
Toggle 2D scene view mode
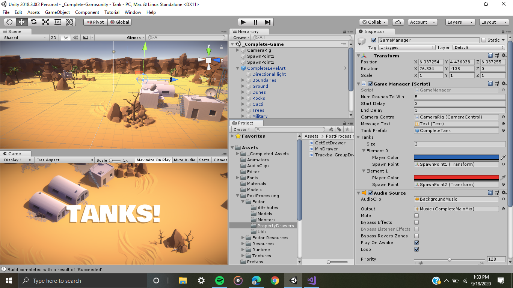[53, 37]
